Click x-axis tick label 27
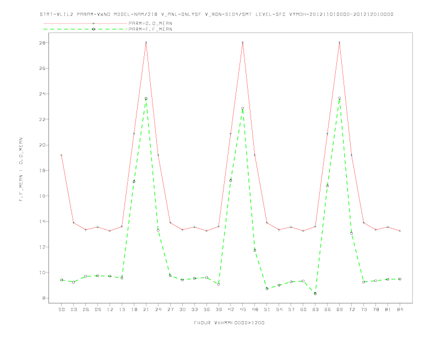Image resolution: width=436 pixels, height=337 pixels. pyautogui.click(x=170, y=309)
